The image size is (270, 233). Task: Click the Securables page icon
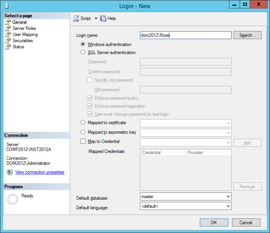8,41
